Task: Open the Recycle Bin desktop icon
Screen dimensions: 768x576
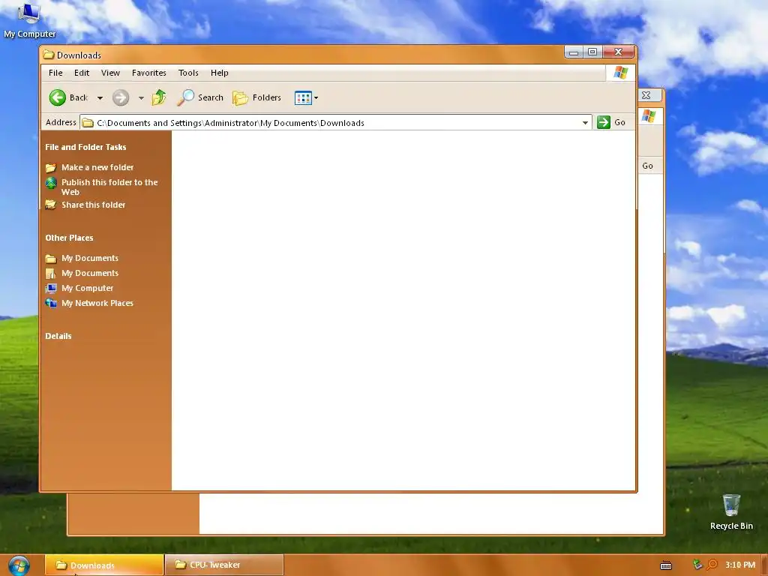Action: [x=731, y=511]
